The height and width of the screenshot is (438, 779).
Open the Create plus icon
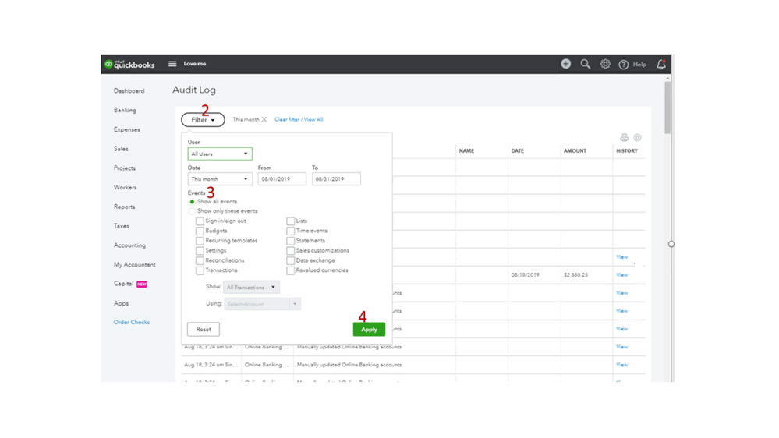[x=566, y=64]
